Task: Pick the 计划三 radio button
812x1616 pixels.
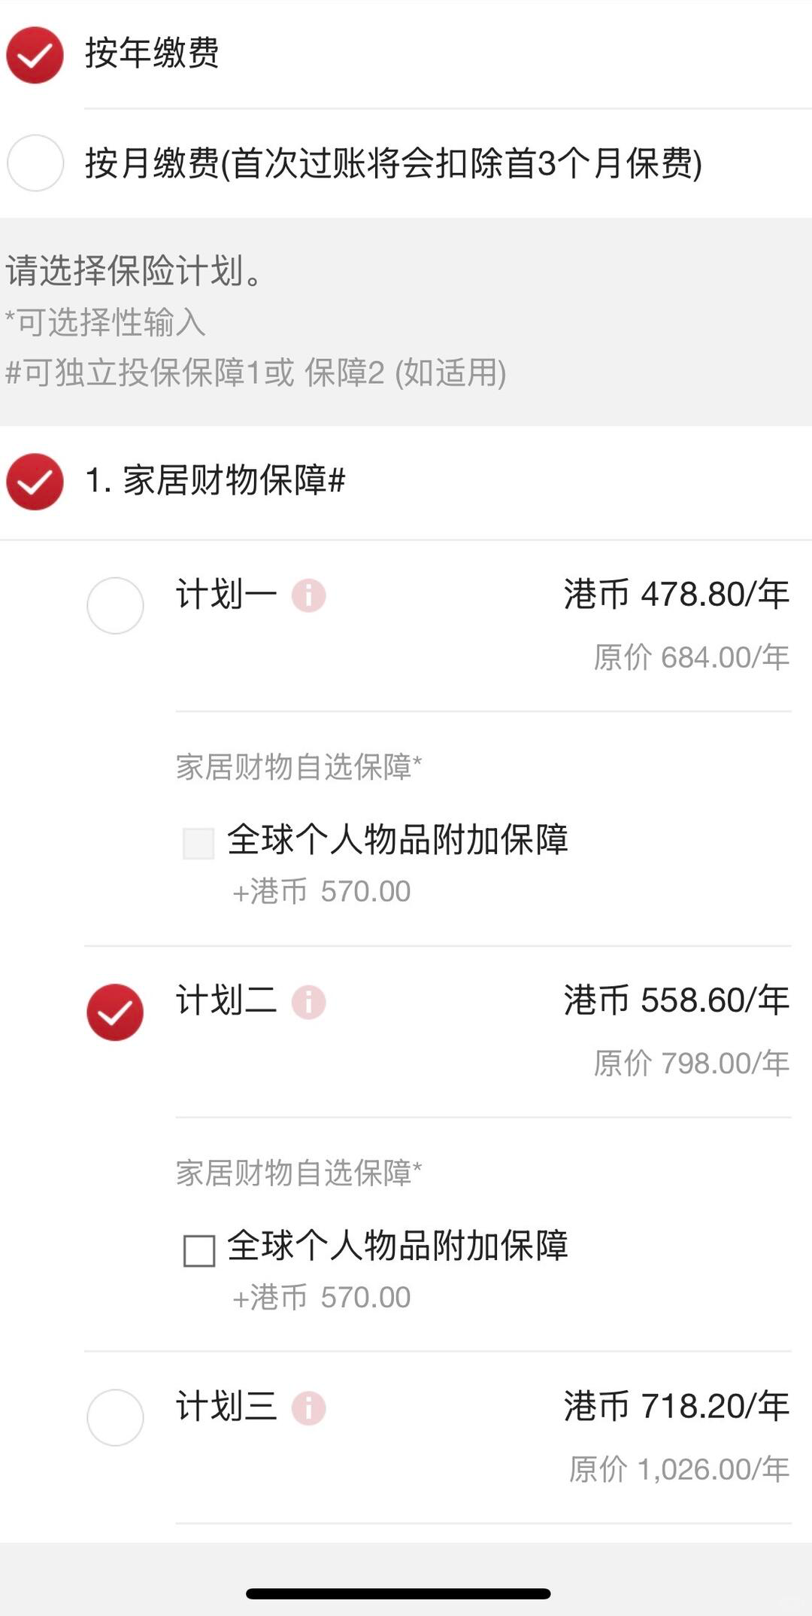Action: tap(115, 1418)
